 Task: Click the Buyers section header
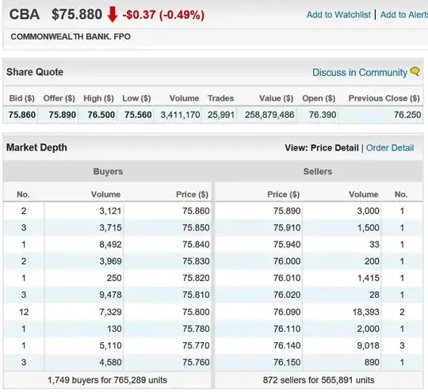tap(108, 172)
